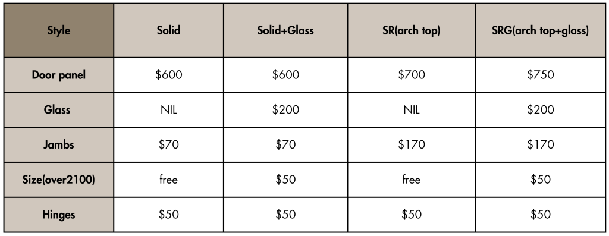Click the Jambs row label
Viewport: 609px width, 236px height.
[59, 145]
